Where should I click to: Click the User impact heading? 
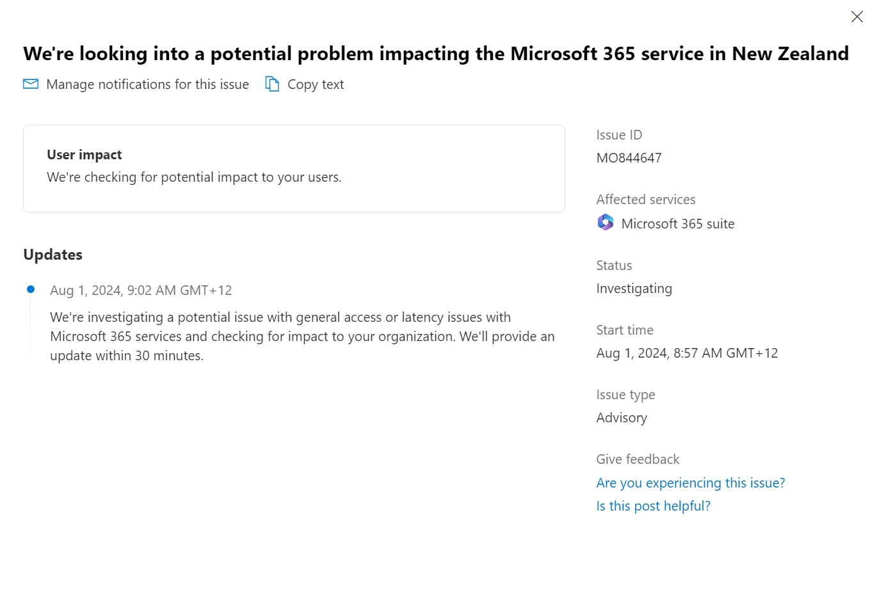(84, 155)
